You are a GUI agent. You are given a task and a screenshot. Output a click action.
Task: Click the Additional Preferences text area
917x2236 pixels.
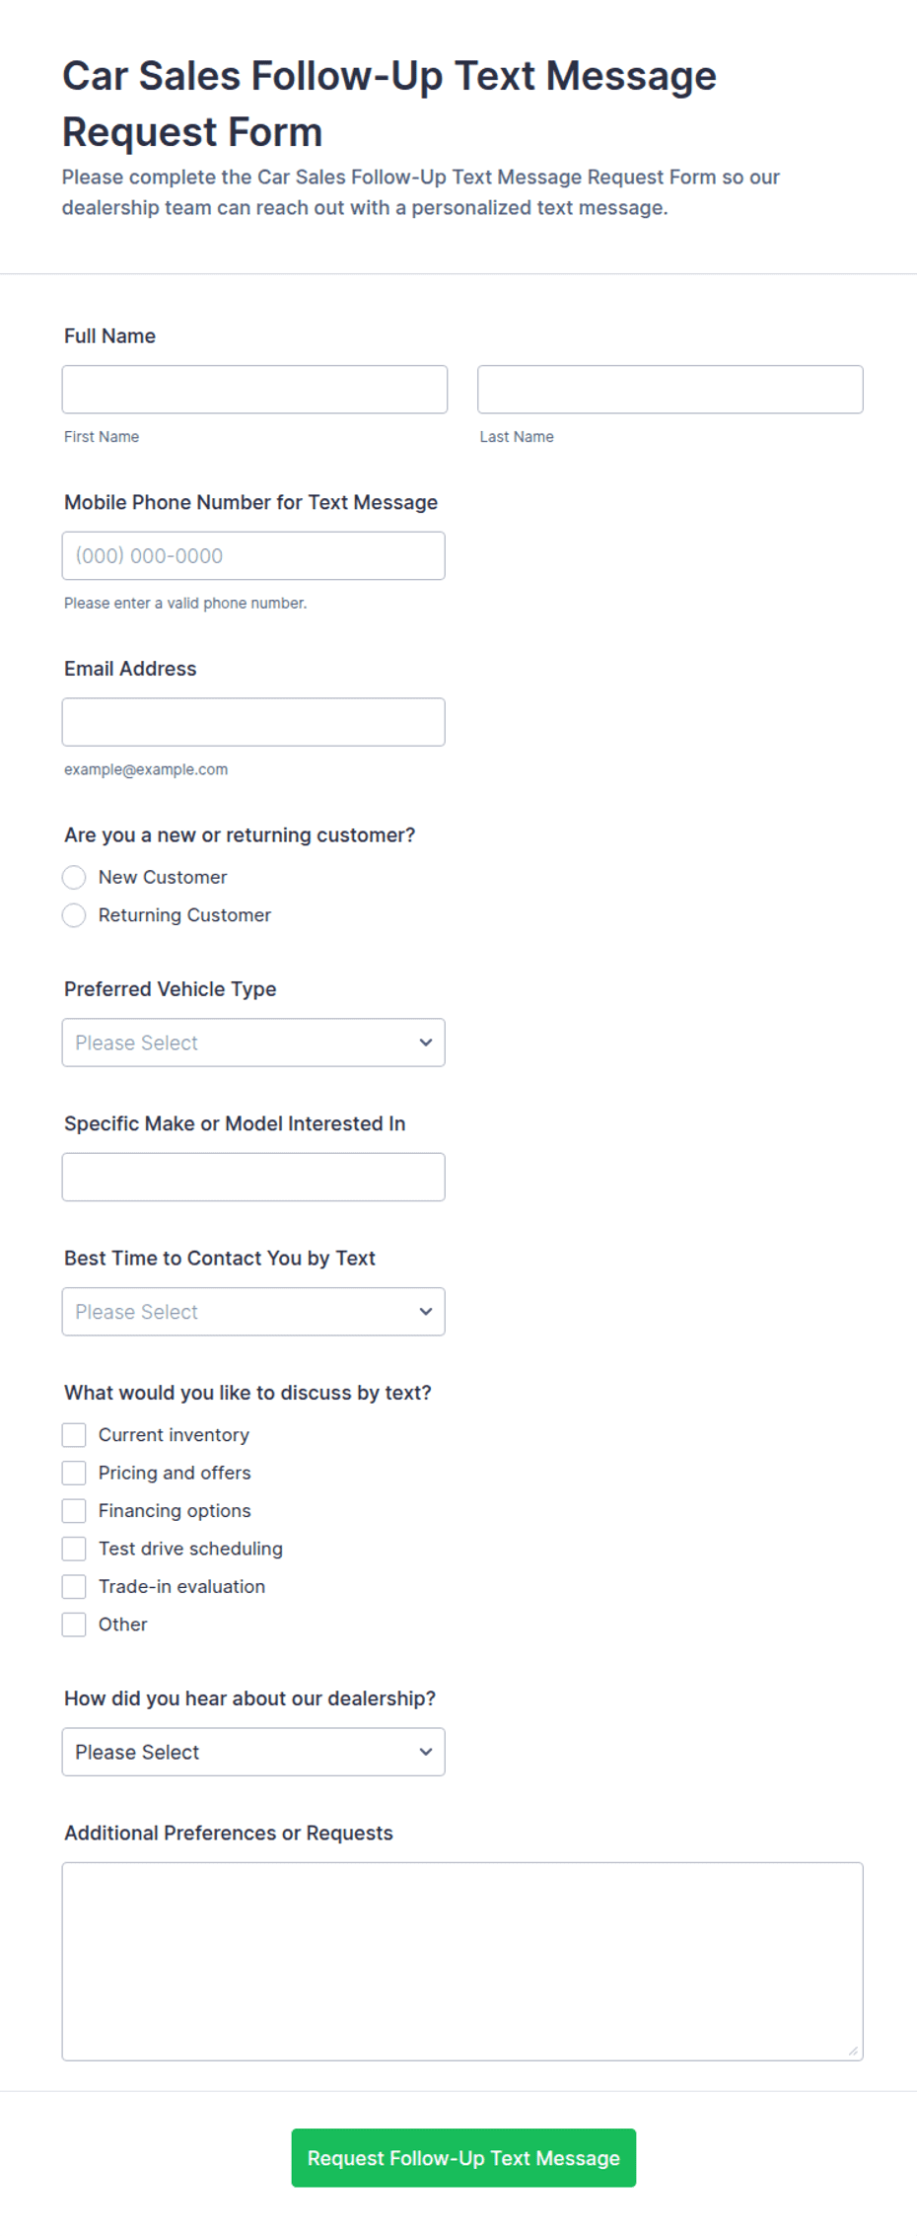(462, 1961)
